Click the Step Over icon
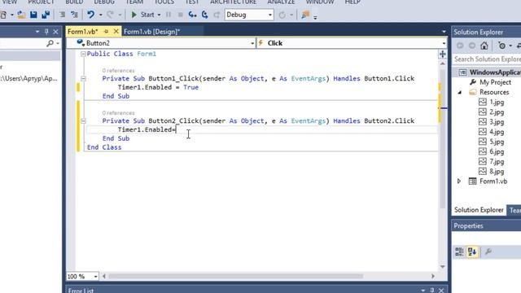 click(204, 15)
